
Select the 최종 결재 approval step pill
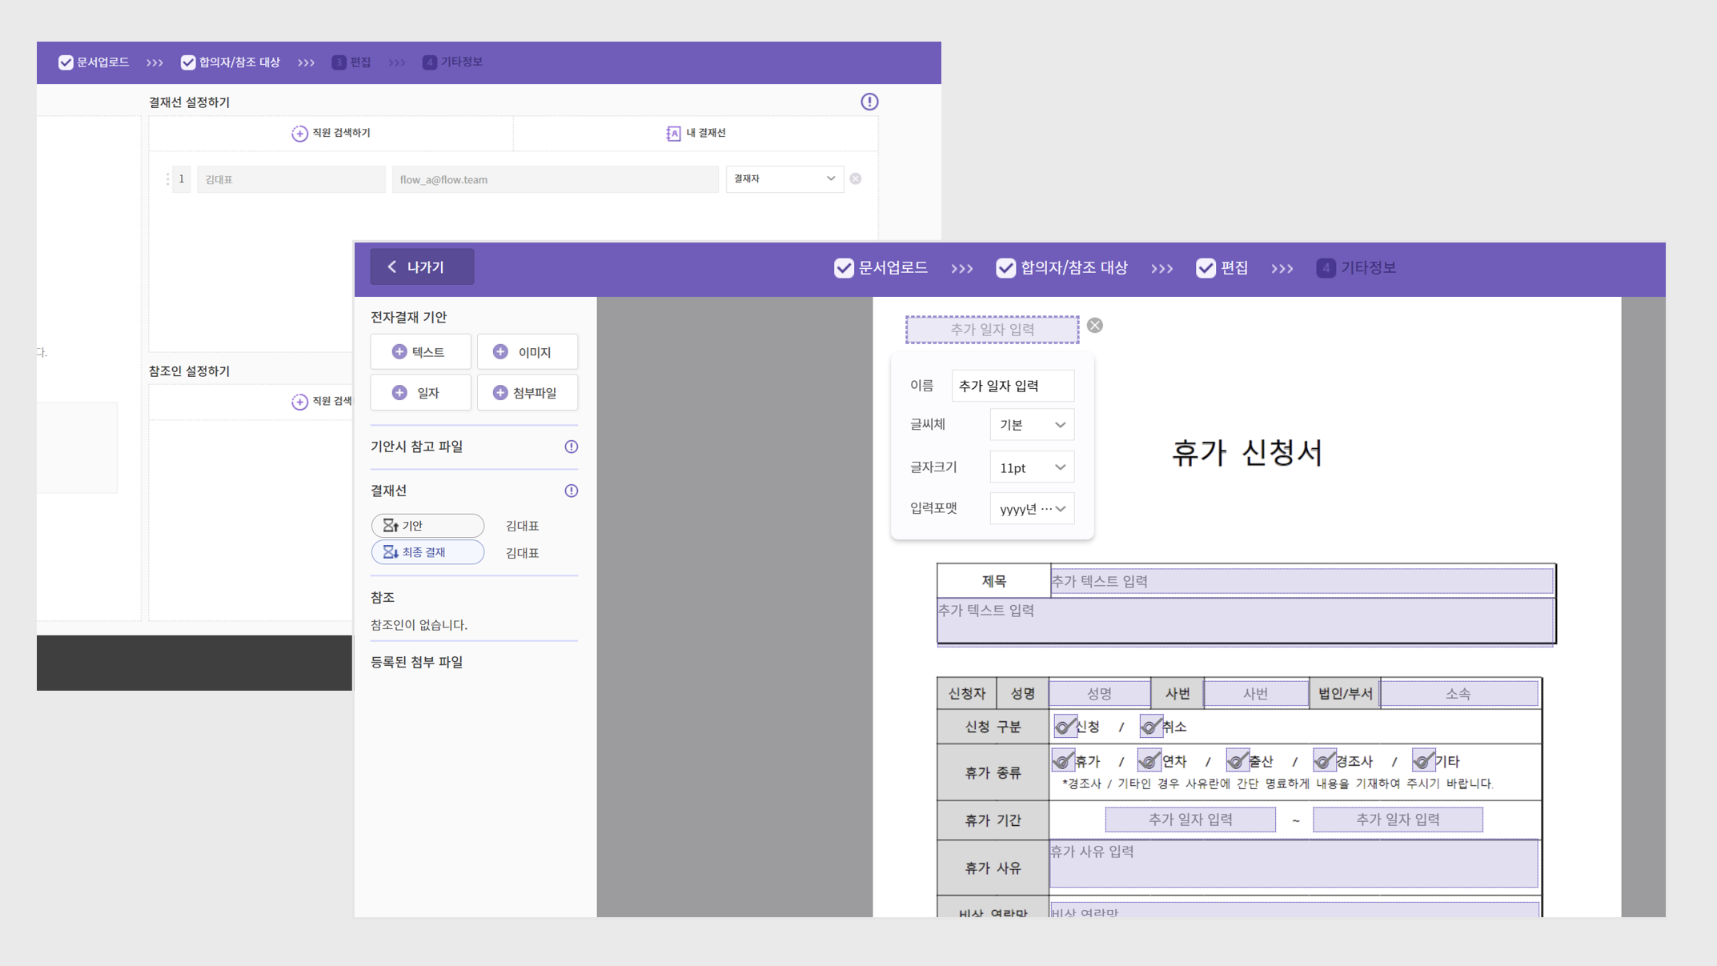[x=427, y=552]
